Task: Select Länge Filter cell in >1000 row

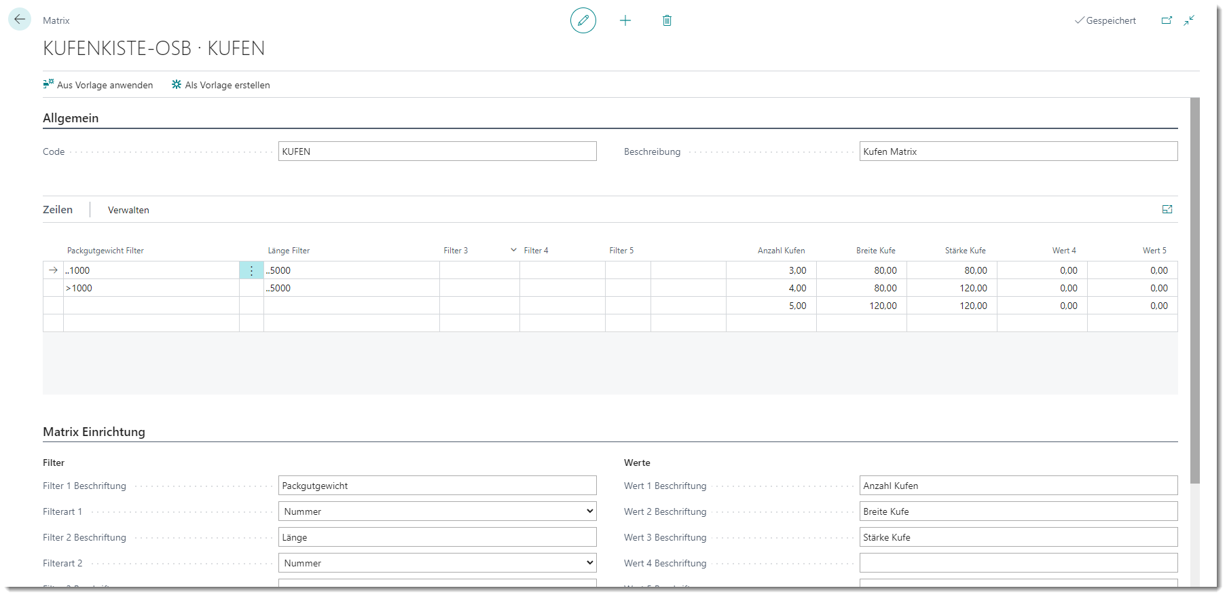Action: [352, 288]
